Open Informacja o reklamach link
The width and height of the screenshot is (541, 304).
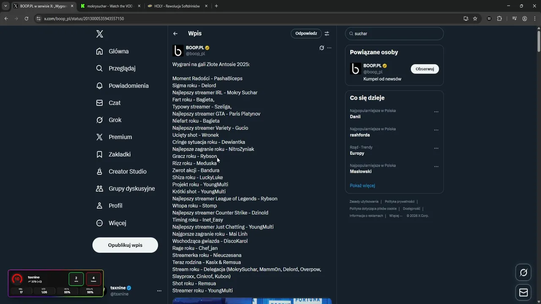(x=366, y=216)
